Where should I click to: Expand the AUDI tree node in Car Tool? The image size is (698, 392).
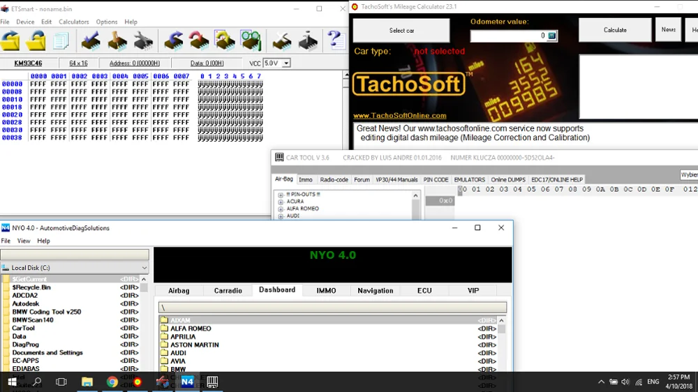coord(281,216)
